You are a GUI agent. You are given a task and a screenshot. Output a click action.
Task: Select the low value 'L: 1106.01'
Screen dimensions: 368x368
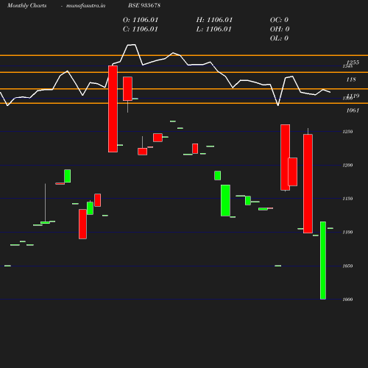(x=213, y=29)
